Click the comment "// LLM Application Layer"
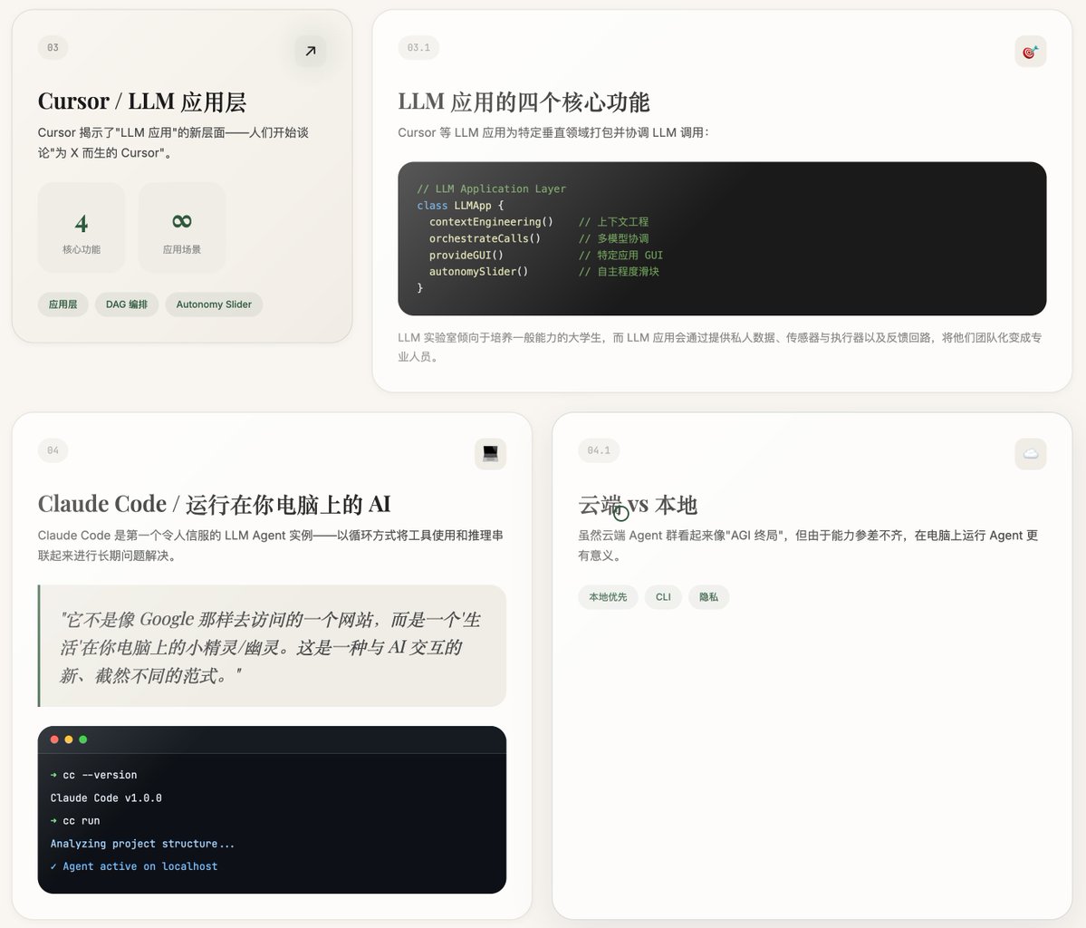The height and width of the screenshot is (928, 1086). (x=491, y=188)
